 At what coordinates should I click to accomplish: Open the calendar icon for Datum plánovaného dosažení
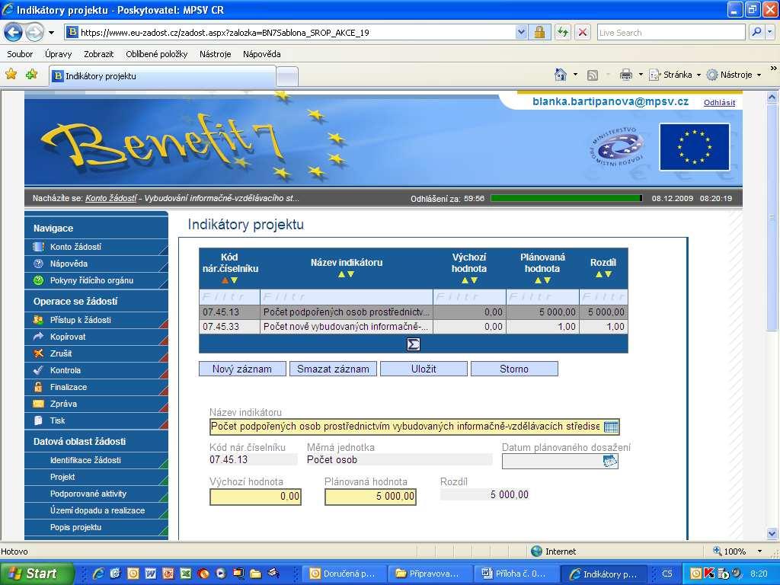tap(610, 461)
